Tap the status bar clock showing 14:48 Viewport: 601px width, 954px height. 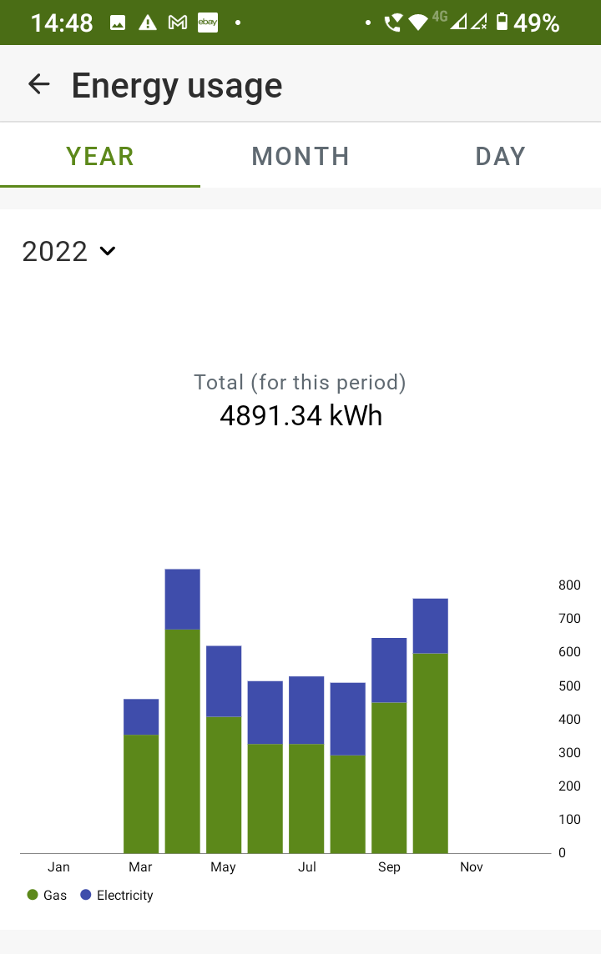(x=62, y=23)
